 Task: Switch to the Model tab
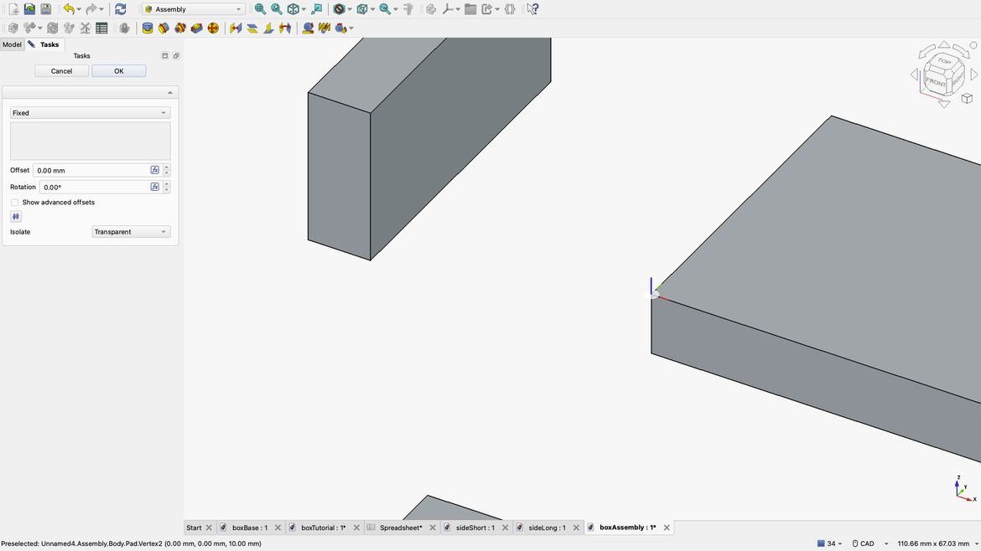(12, 44)
